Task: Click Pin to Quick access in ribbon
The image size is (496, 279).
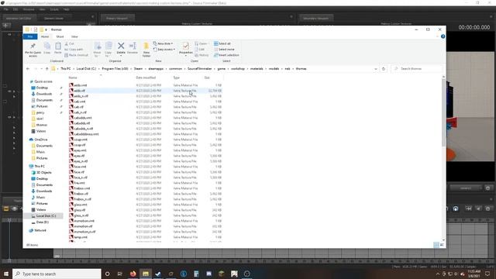Action: click(x=33, y=50)
